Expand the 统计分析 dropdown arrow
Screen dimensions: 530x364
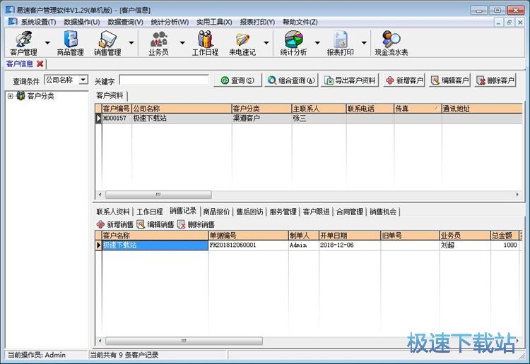(x=317, y=43)
